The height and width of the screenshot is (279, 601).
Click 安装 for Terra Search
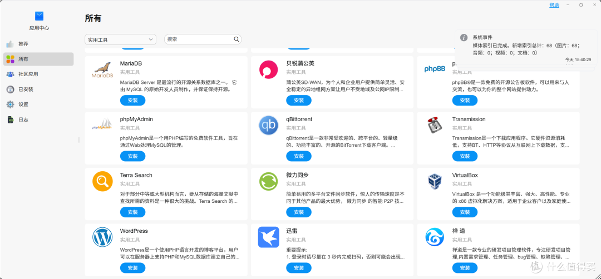coord(132,212)
